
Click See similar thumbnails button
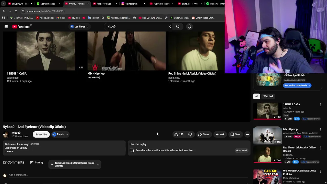click(x=297, y=85)
